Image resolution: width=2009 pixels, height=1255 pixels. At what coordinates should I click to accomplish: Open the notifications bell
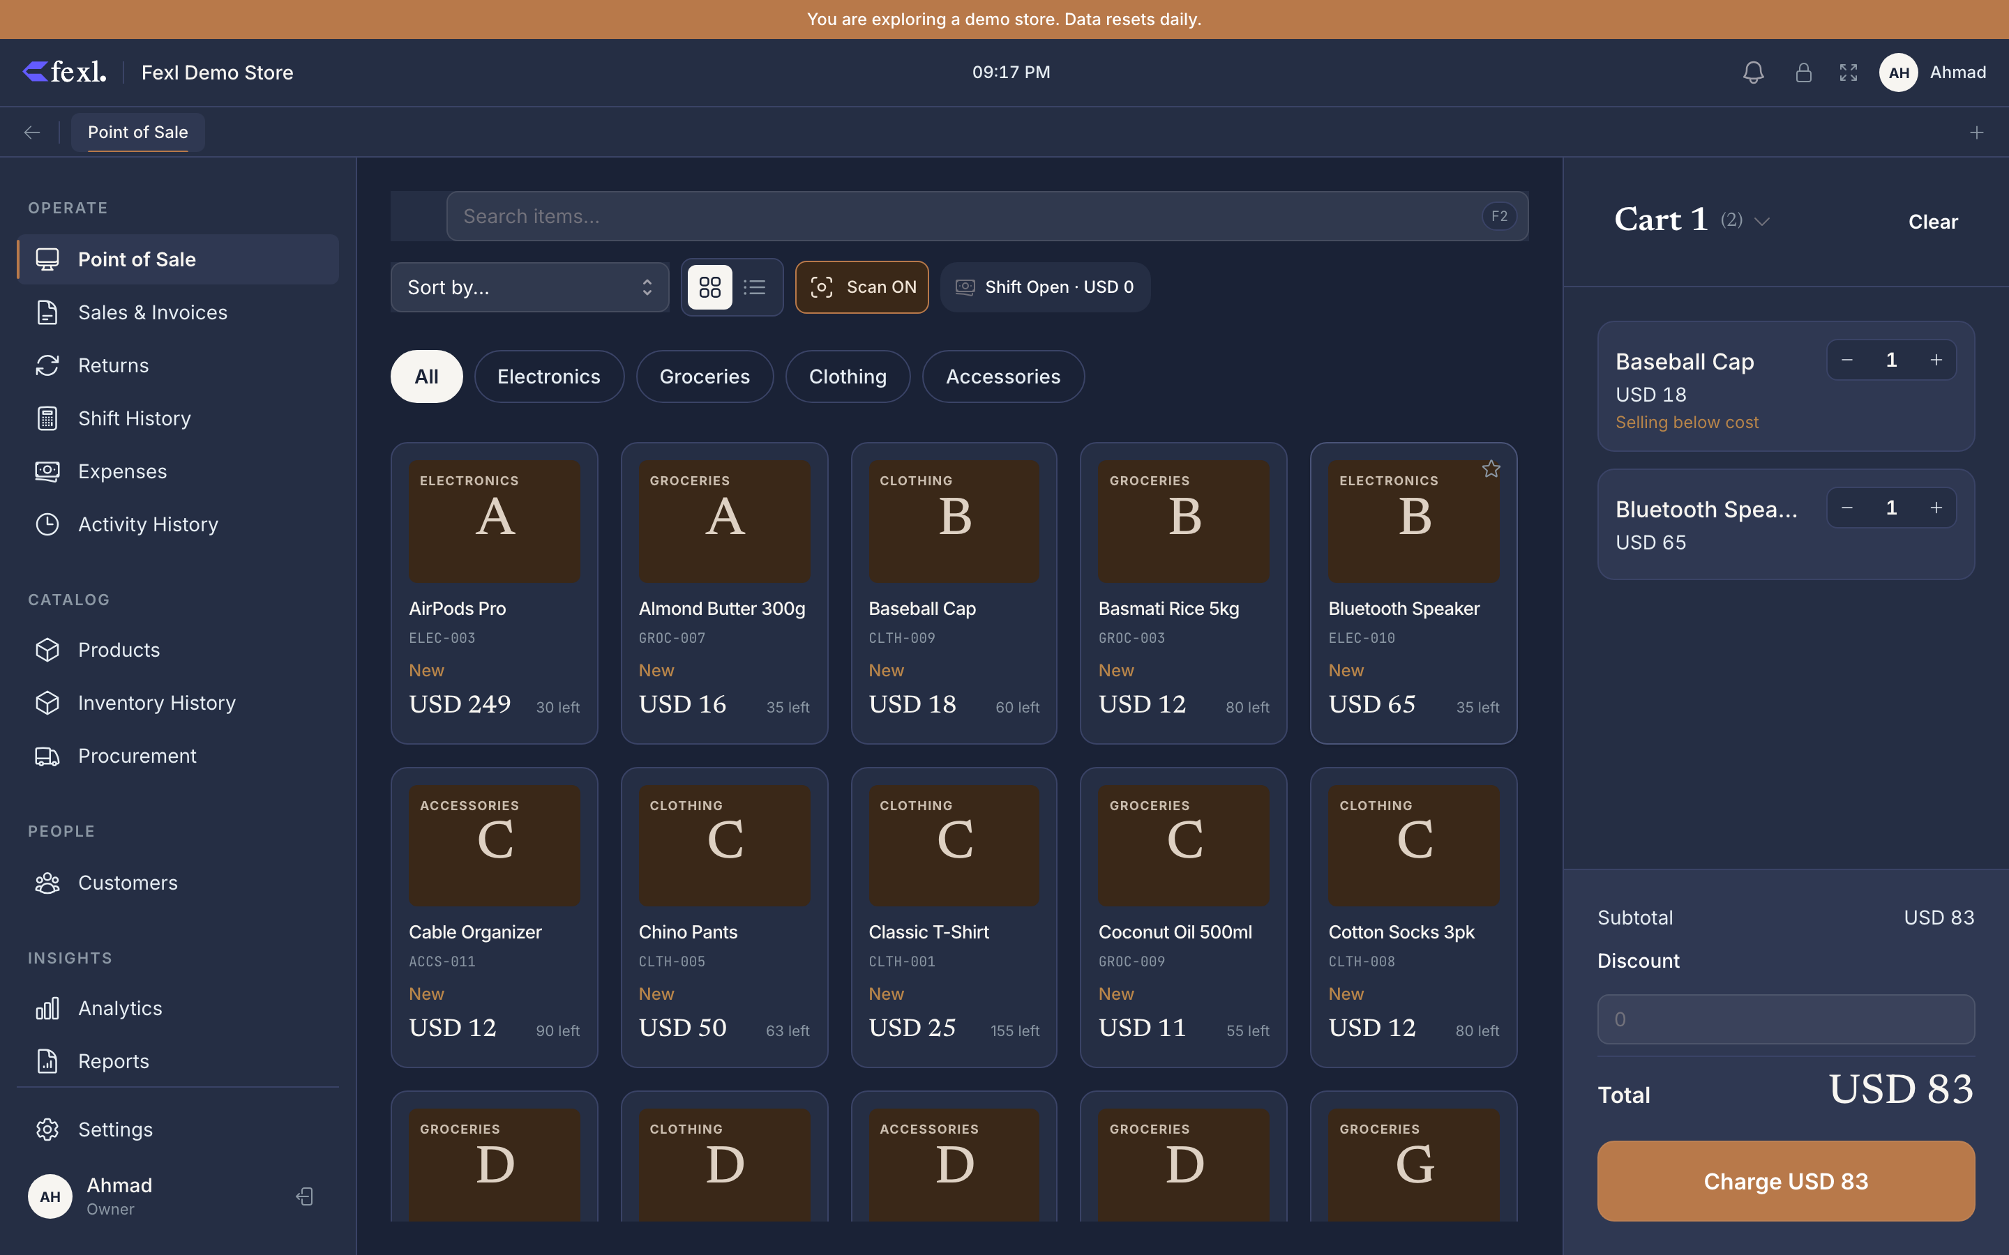pyautogui.click(x=1753, y=73)
